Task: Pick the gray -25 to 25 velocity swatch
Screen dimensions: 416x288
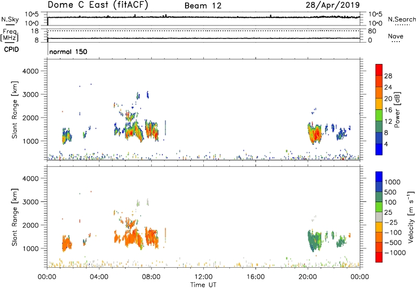Action: tap(379, 217)
